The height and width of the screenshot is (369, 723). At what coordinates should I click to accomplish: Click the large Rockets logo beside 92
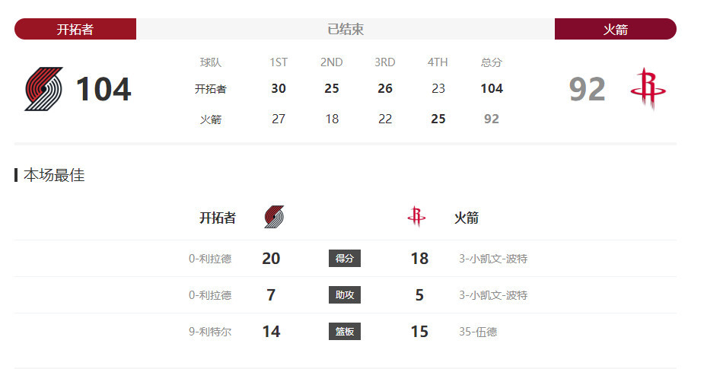click(x=648, y=89)
